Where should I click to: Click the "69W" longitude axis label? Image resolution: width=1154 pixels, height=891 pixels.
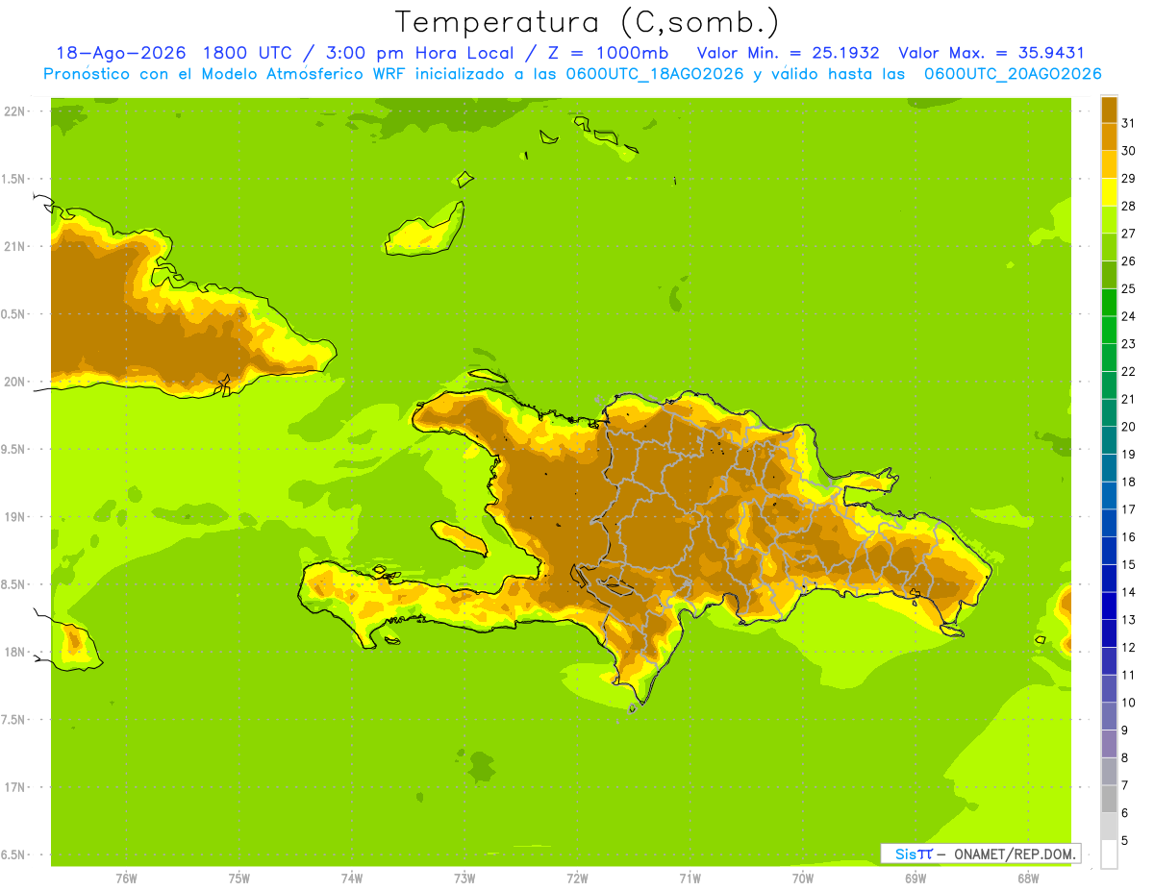[x=916, y=879]
